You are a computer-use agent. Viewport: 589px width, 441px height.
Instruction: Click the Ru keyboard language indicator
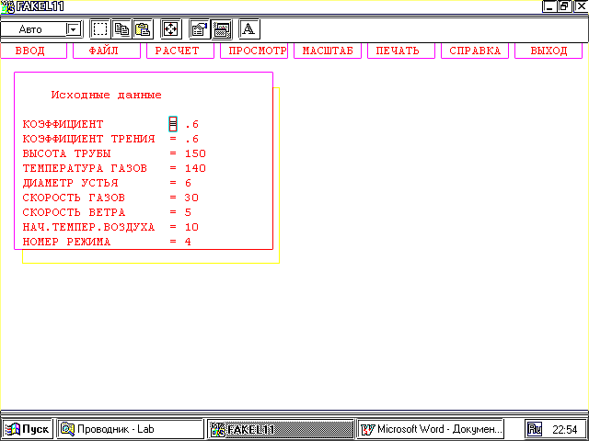(535, 429)
